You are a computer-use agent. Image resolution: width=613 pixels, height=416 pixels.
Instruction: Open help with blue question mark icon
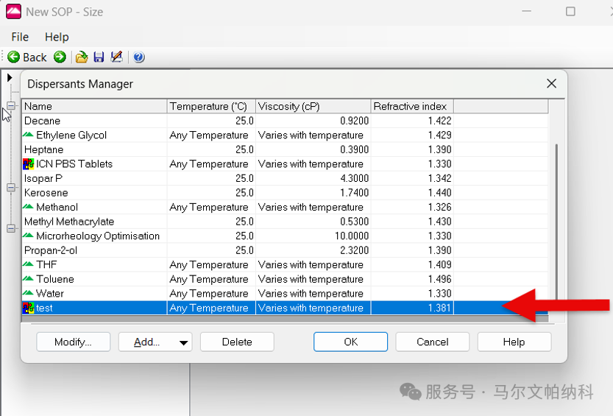point(139,57)
